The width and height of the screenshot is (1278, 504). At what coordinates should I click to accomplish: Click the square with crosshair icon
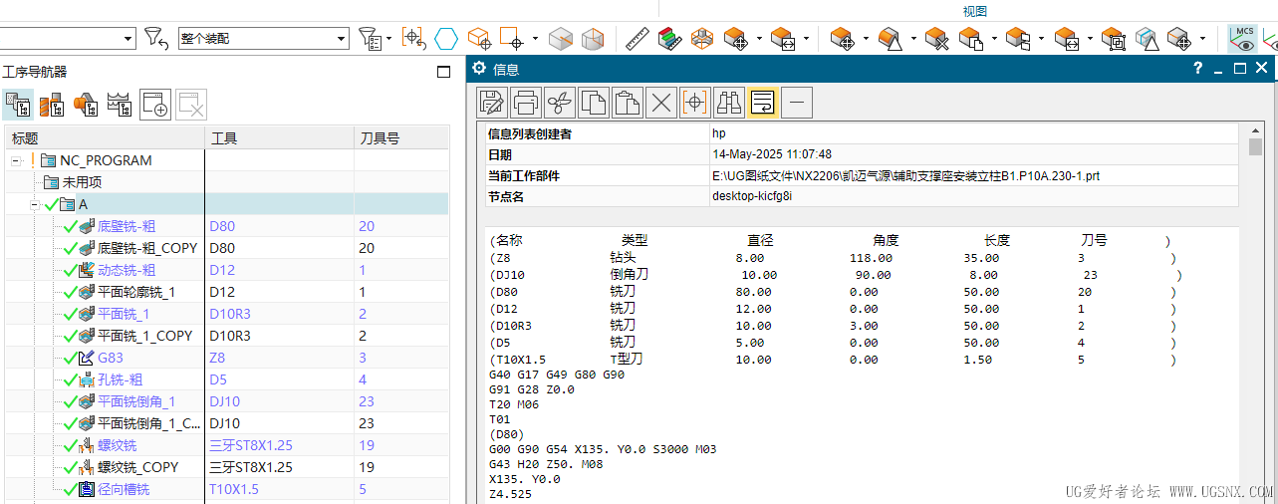(512, 39)
